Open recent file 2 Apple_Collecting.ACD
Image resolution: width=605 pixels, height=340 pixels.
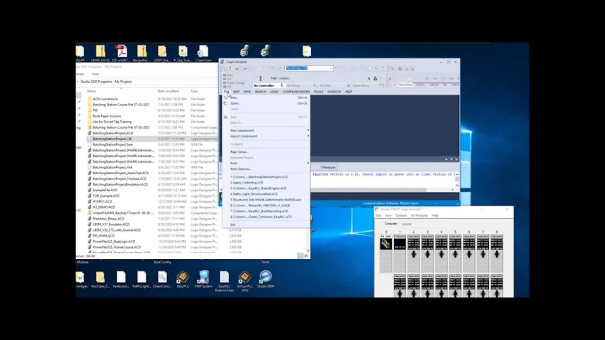(x=266, y=182)
